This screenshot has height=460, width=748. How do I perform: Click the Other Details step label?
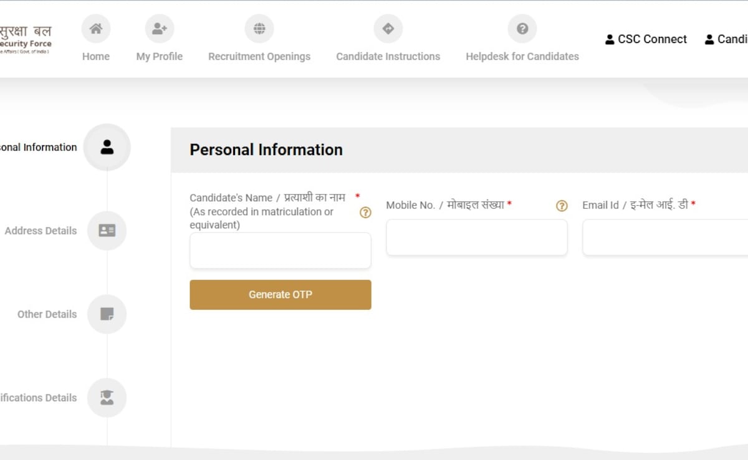47,314
